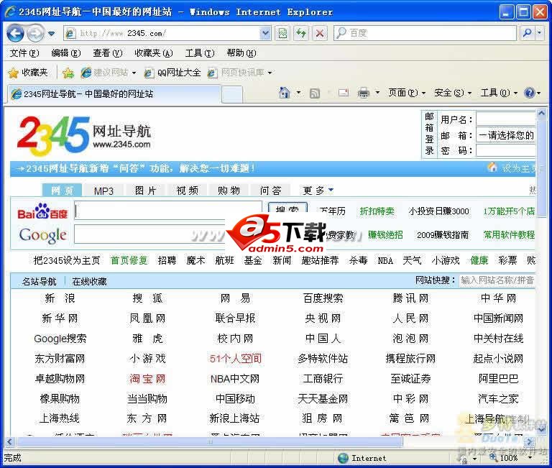The width and height of the screenshot is (552, 468).
Task: Click the Forward navigation arrow
Action: [x=35, y=34]
